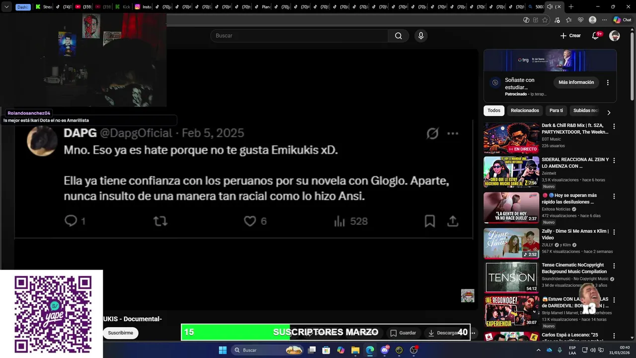This screenshot has height=358, width=636.
Task: Click the Descargar button under video
Action: [x=445, y=333]
